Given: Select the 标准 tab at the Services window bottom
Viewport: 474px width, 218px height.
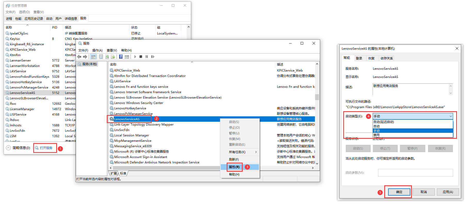Looking at the screenshot, I should pyautogui.click(x=123, y=173).
